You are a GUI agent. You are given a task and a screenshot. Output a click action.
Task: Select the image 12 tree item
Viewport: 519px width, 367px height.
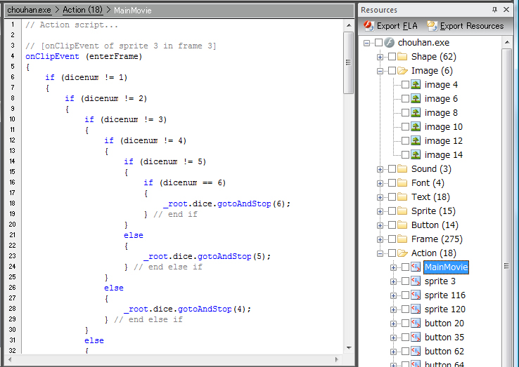(444, 141)
